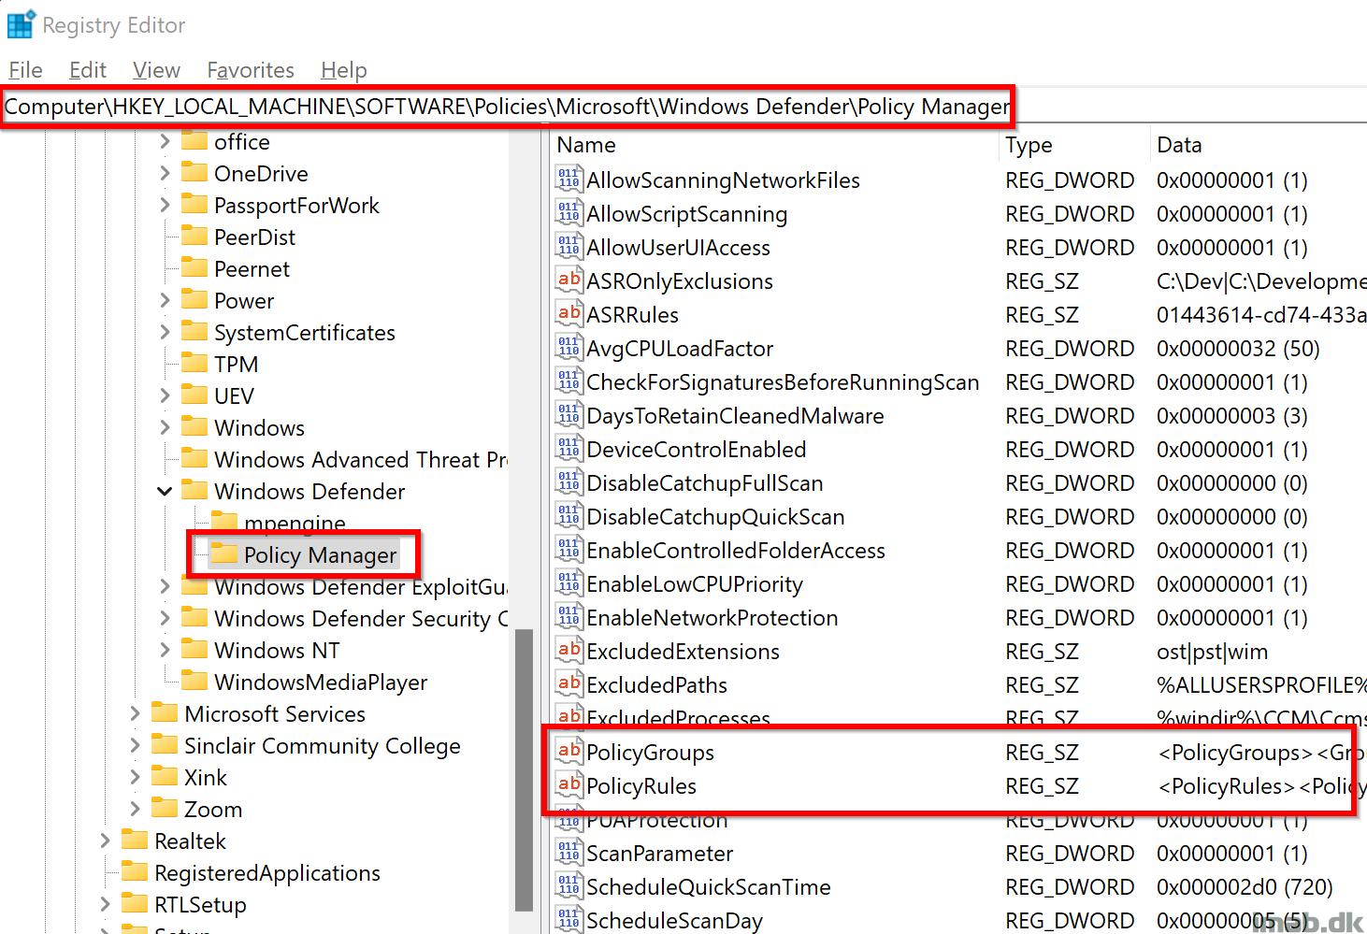Click the DWORD icon for AvgCPULoadFactor
This screenshot has height=934, width=1367.
click(x=568, y=348)
